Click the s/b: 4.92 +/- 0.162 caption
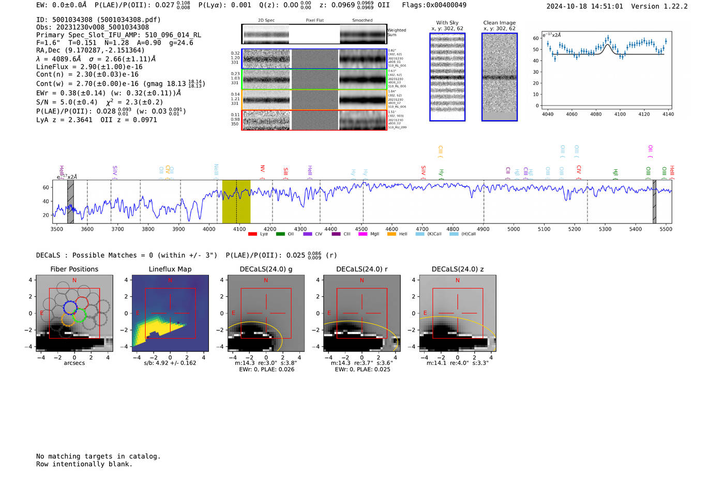This screenshot has width=724, height=492. click(x=170, y=363)
